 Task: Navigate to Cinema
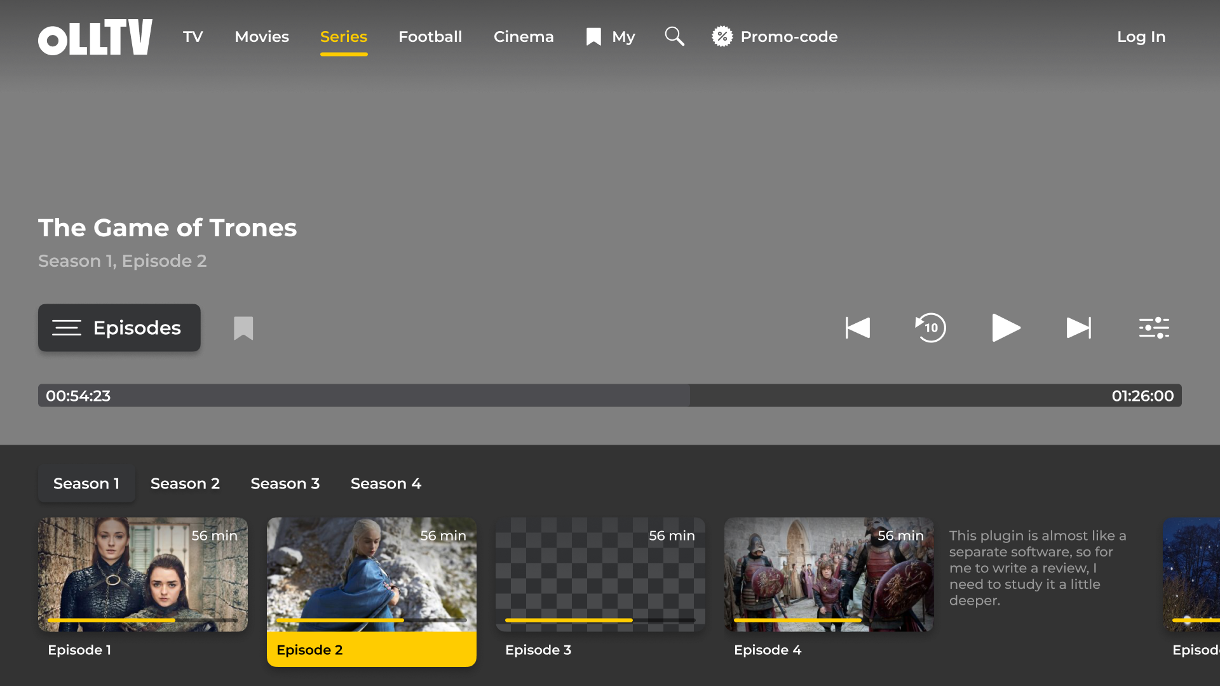point(524,37)
